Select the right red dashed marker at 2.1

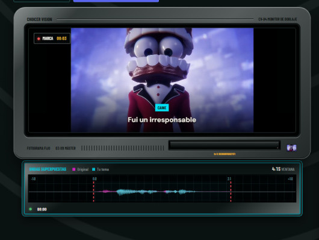click(231, 191)
